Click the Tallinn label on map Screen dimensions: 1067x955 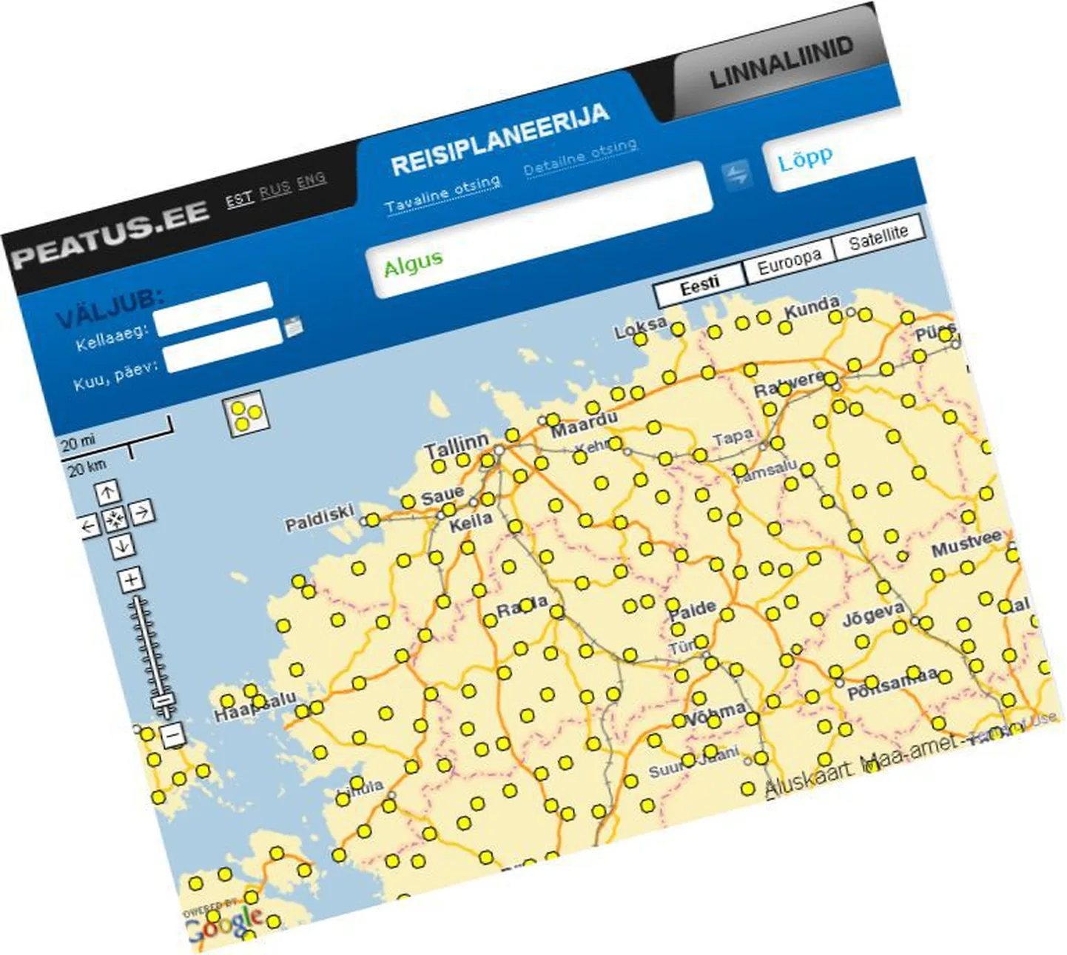pyautogui.click(x=457, y=446)
